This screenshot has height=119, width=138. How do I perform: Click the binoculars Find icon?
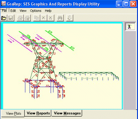60,18
